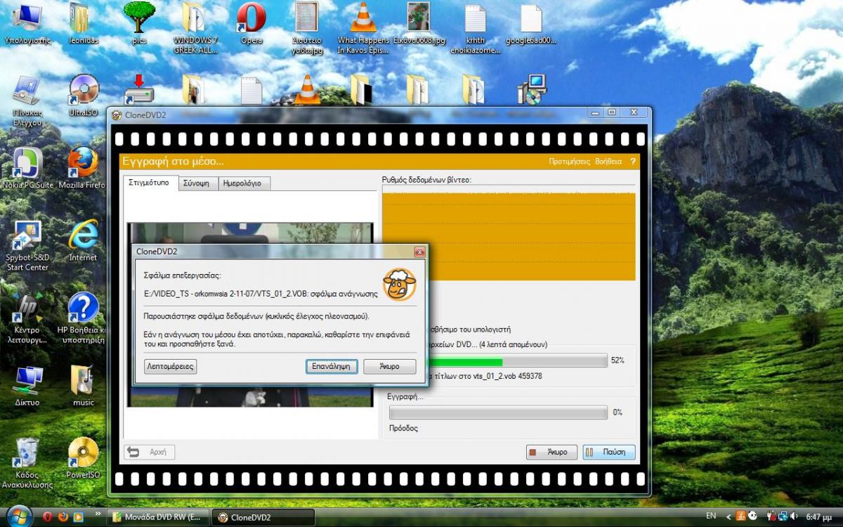Click the video preview snapshot
The width and height of the screenshot is (843, 527).
click(x=250, y=315)
